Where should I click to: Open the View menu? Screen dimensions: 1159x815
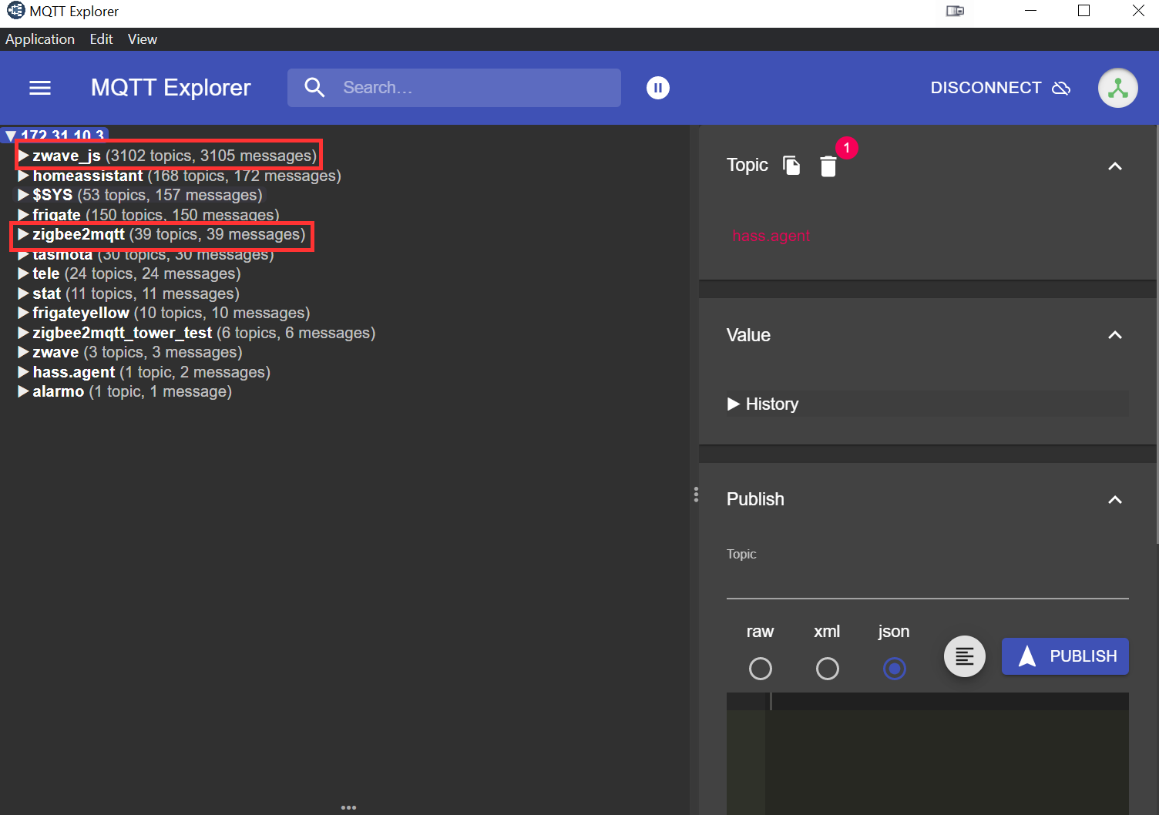coord(143,39)
